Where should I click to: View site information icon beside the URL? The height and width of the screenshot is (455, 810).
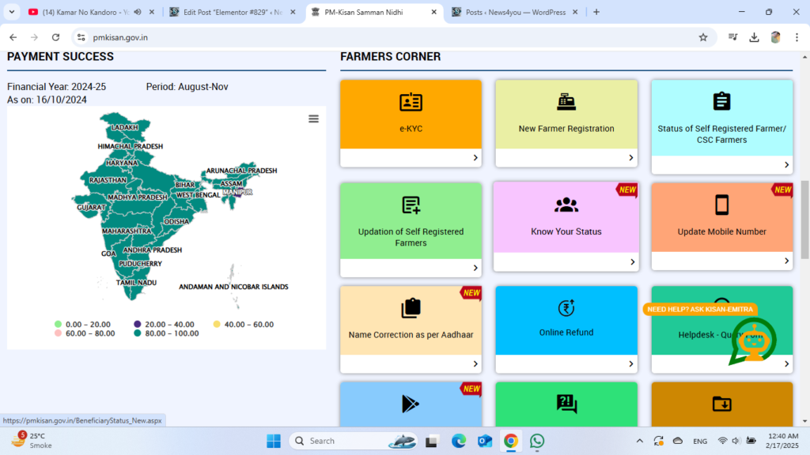tap(81, 37)
